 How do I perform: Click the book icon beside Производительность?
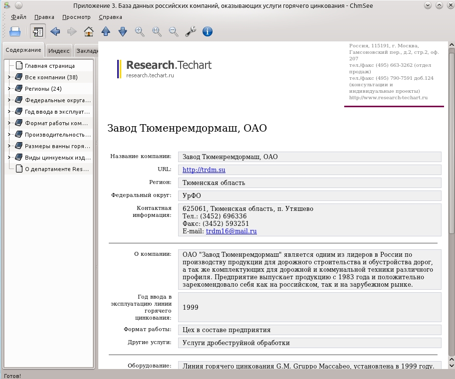[x=19, y=134]
